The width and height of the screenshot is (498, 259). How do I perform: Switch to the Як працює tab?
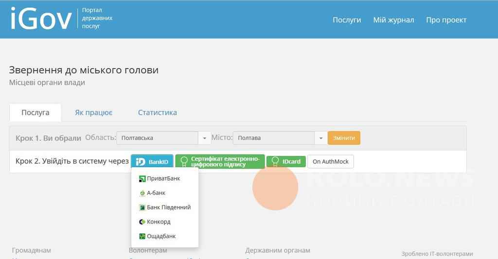coord(93,113)
